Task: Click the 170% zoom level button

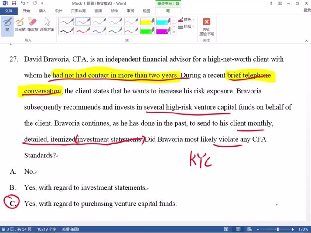Action: (303, 229)
